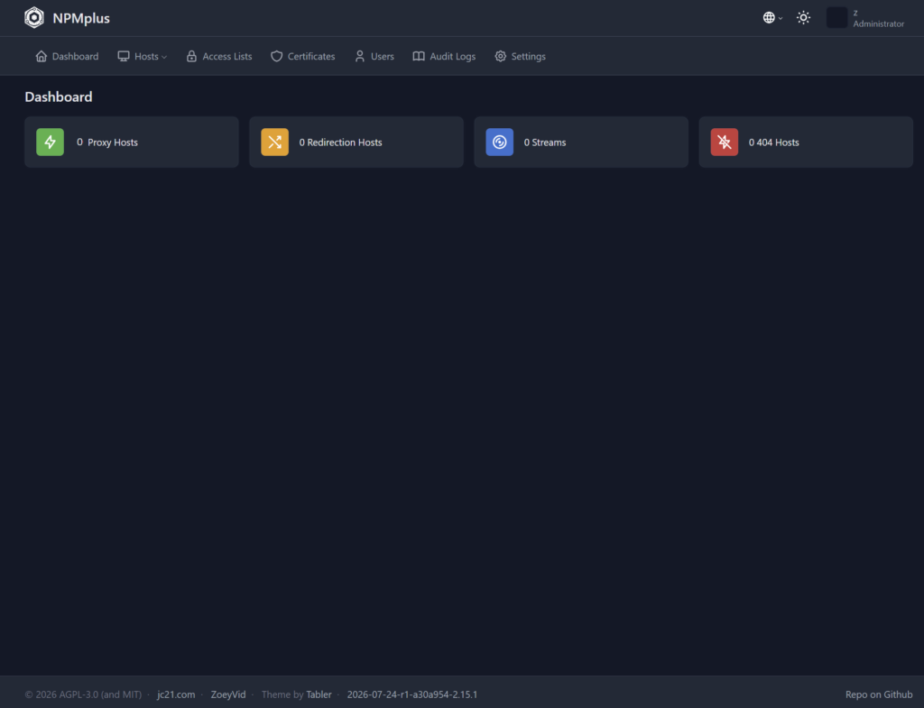Viewport: 924px width, 708px height.
Task: Click the Administrator user avatar
Action: click(x=836, y=18)
